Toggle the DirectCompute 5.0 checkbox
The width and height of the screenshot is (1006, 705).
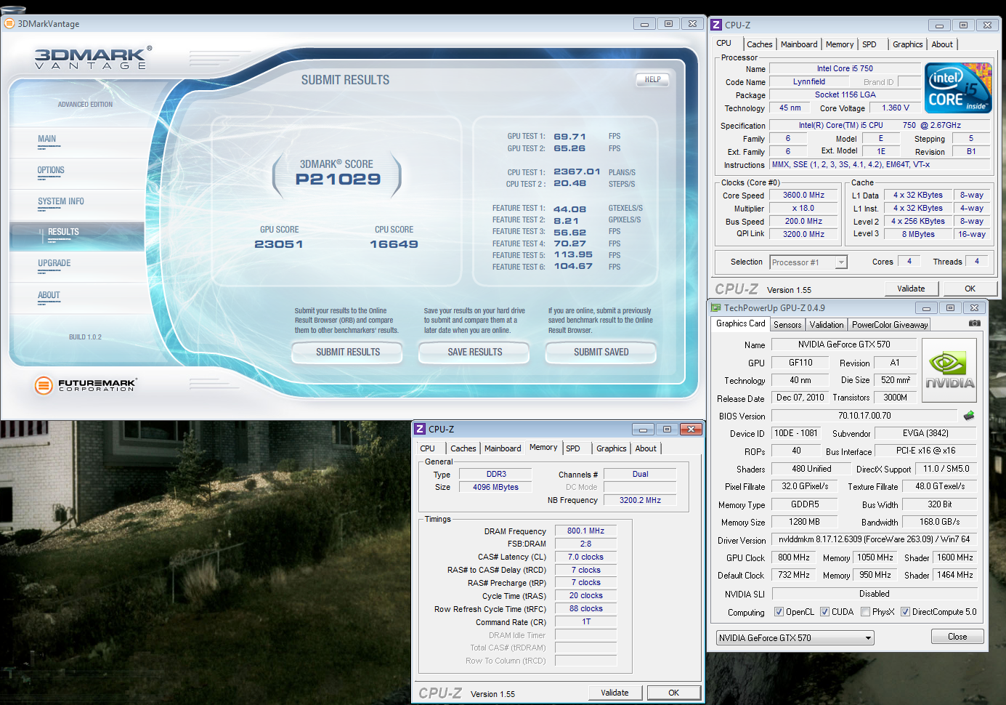point(906,612)
